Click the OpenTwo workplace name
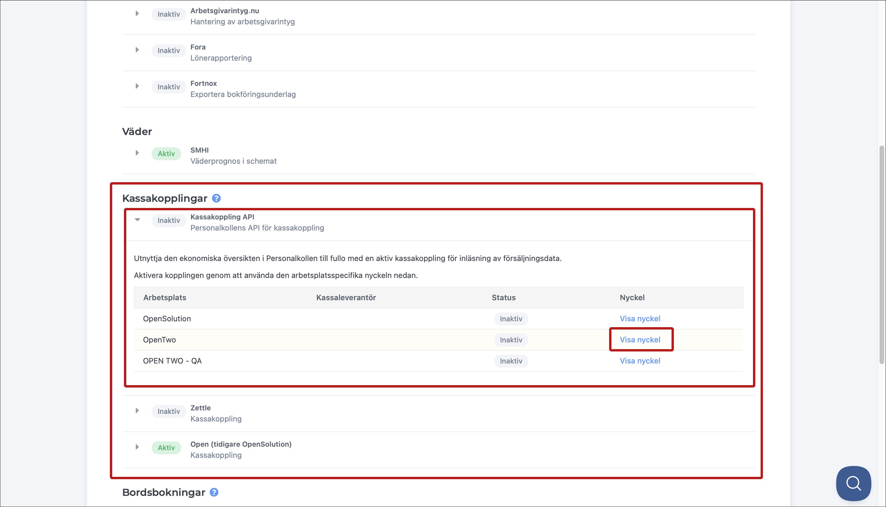The height and width of the screenshot is (507, 886). coord(159,340)
